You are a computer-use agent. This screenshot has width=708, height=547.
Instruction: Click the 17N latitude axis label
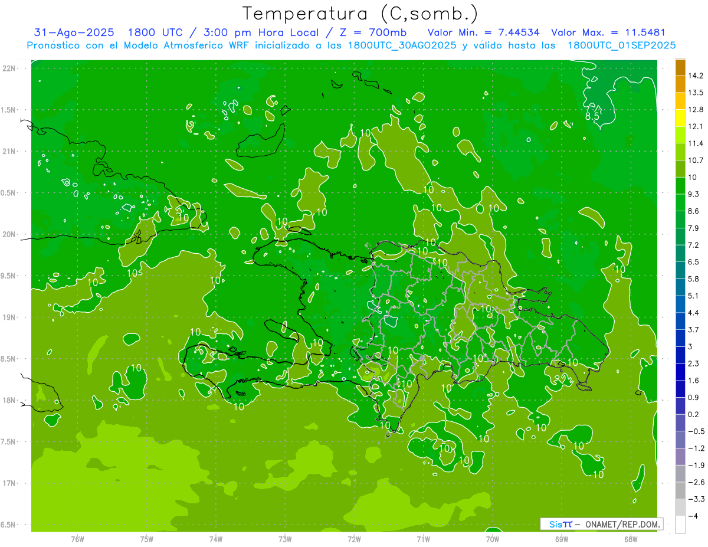pos(9,483)
